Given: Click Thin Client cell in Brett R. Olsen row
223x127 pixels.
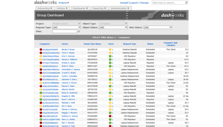Looking at the screenshot, I should (x=171, y=66).
